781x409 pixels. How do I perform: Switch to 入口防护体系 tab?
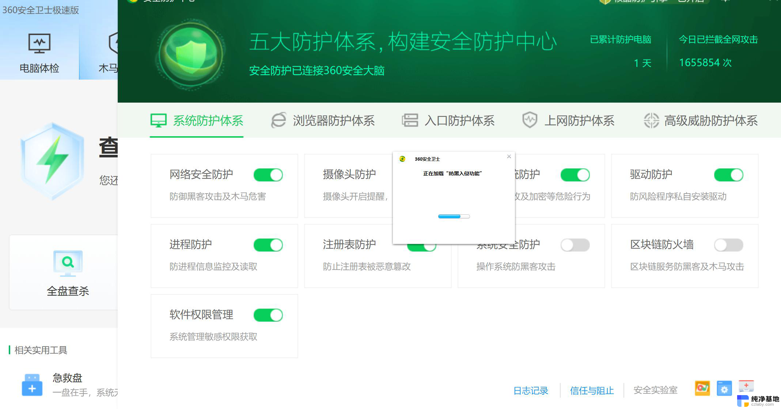tap(448, 121)
